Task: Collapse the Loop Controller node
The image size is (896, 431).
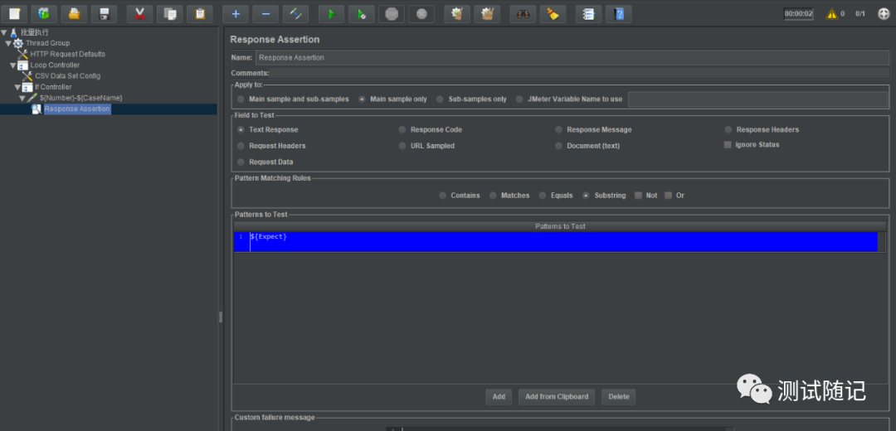Action: [x=12, y=65]
